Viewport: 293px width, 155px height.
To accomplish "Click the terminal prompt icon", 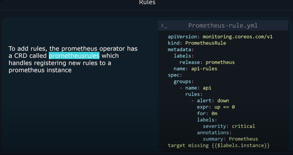I will [x=164, y=26].
